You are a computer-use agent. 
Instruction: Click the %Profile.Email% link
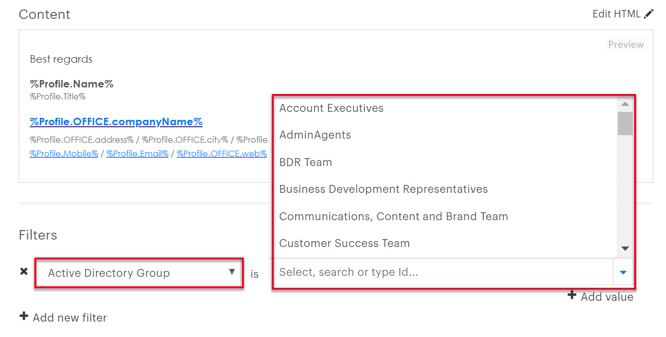click(137, 154)
